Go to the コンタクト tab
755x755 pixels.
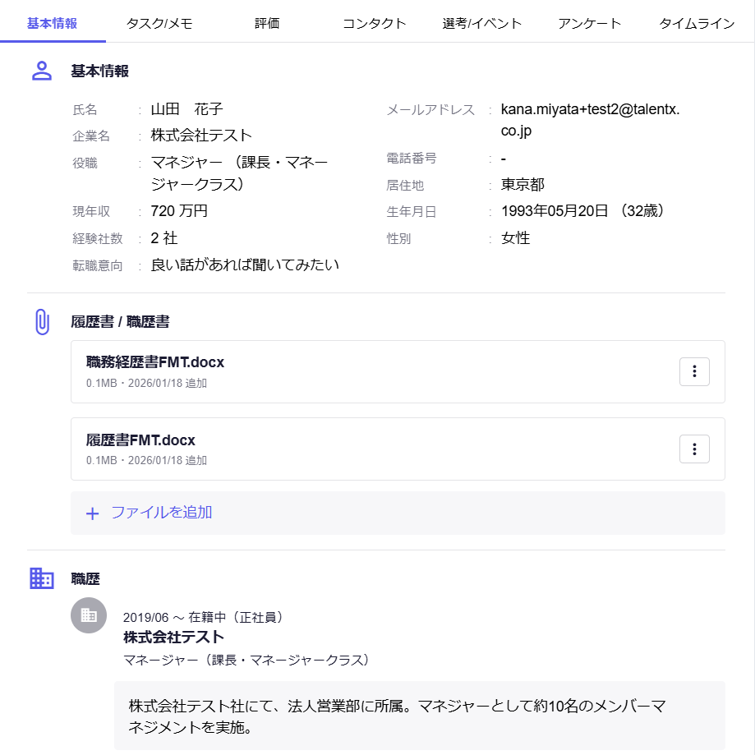pyautogui.click(x=374, y=23)
